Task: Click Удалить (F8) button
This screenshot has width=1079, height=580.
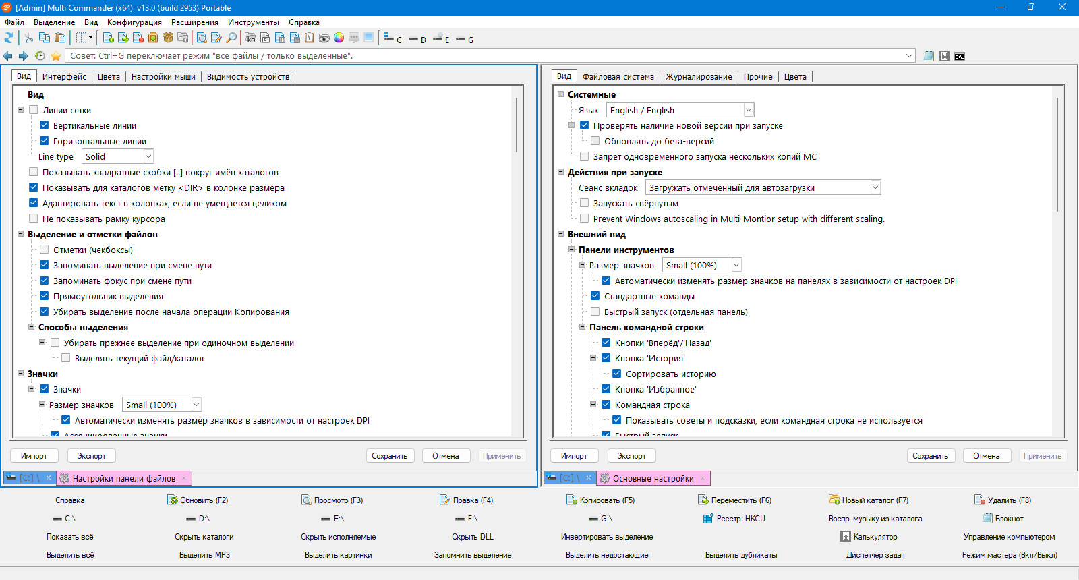Action: tap(1003, 500)
